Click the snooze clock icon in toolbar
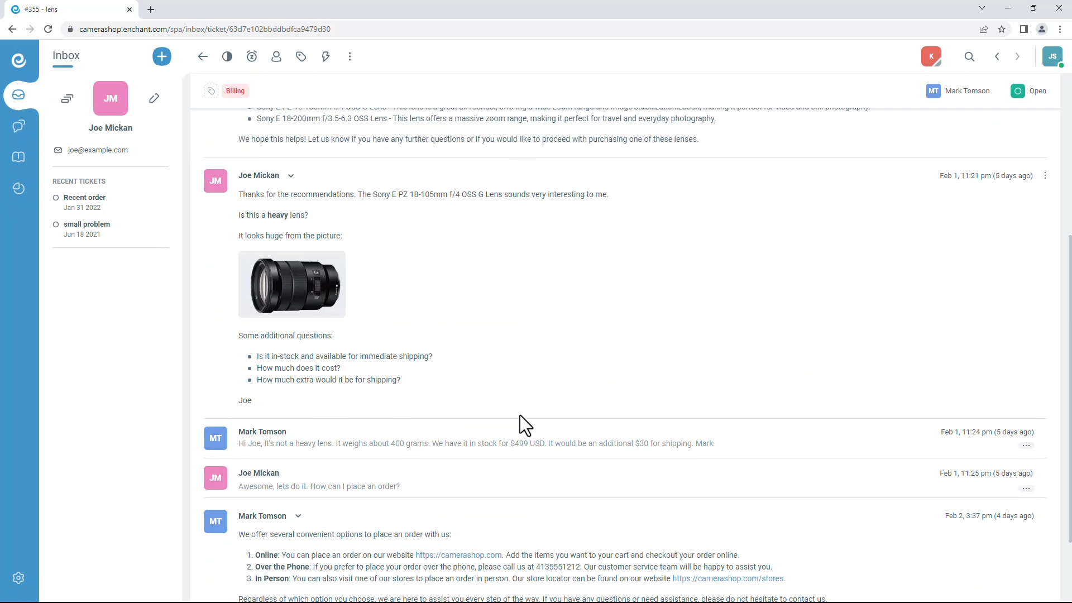This screenshot has width=1072, height=603. (x=252, y=56)
